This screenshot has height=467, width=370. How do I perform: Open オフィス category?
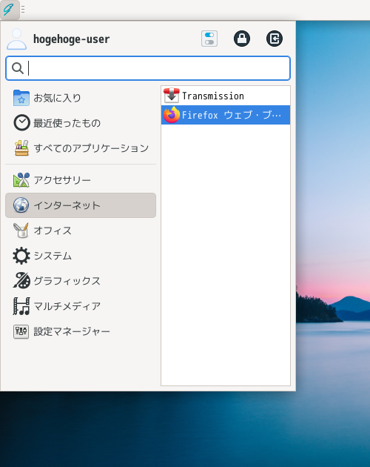point(81,231)
